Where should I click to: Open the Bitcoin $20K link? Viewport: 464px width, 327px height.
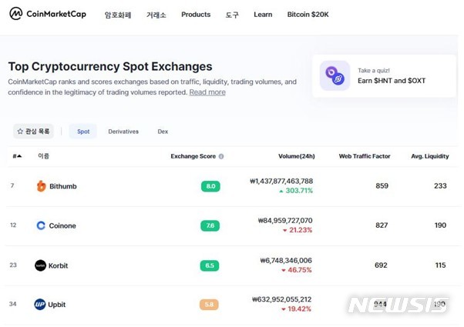308,15
